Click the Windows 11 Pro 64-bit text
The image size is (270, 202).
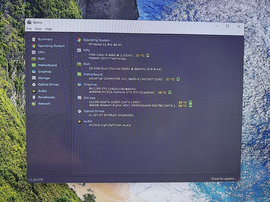point(105,44)
